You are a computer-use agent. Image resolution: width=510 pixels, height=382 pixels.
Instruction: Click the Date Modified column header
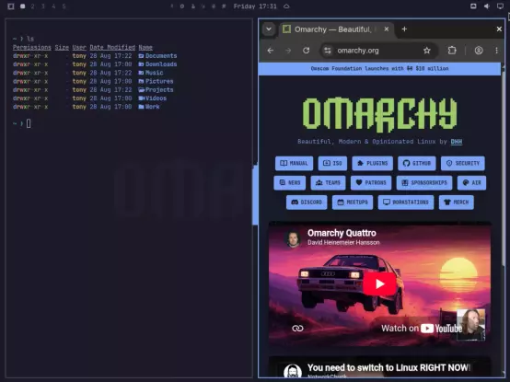point(112,48)
